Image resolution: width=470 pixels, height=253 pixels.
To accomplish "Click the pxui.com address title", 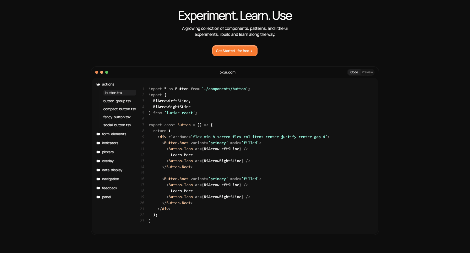I will [227, 72].
